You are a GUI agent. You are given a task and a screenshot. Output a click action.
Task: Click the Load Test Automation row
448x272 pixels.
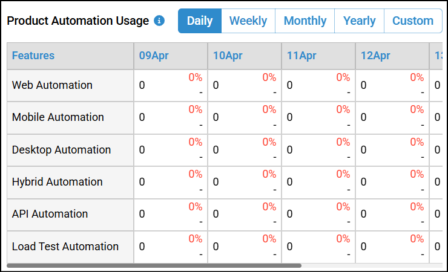[65, 247]
